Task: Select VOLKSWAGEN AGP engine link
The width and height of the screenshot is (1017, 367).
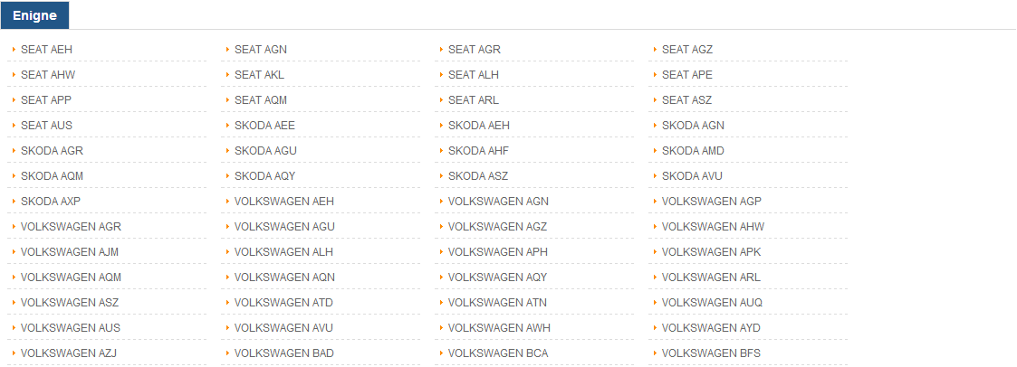Action: point(712,202)
